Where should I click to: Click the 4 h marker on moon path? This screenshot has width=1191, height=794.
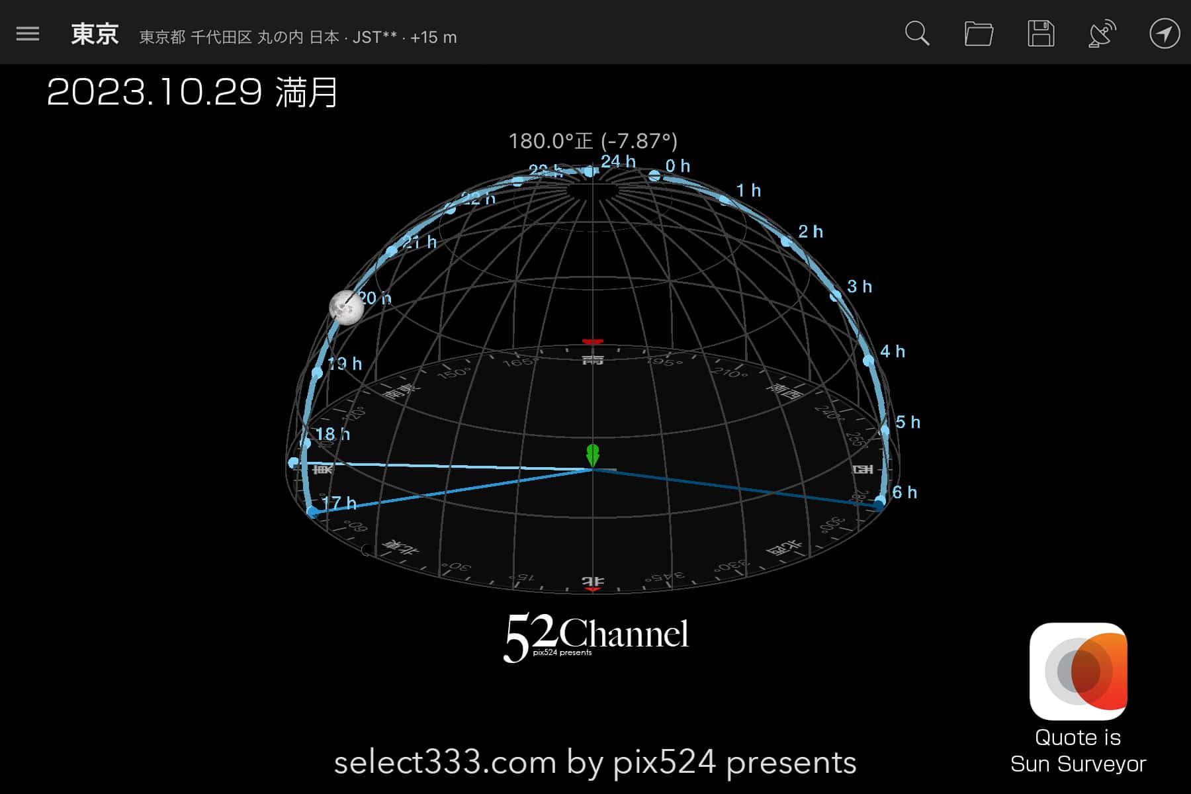point(868,361)
